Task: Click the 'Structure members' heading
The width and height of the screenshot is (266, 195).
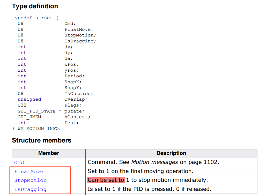Action: tap(42, 140)
